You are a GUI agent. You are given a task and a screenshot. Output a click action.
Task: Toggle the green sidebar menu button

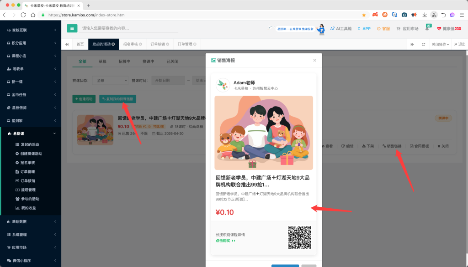(72, 28)
